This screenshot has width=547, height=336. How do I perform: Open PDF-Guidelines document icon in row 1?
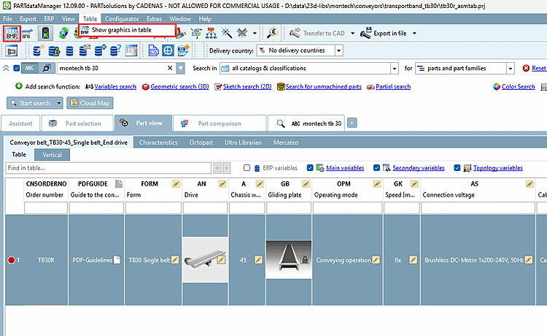click(117, 260)
